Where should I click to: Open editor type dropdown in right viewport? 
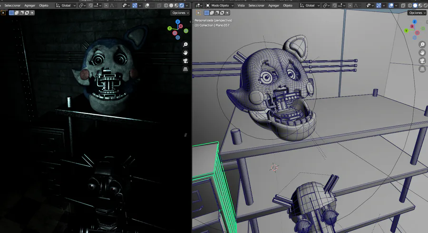tap(199, 5)
